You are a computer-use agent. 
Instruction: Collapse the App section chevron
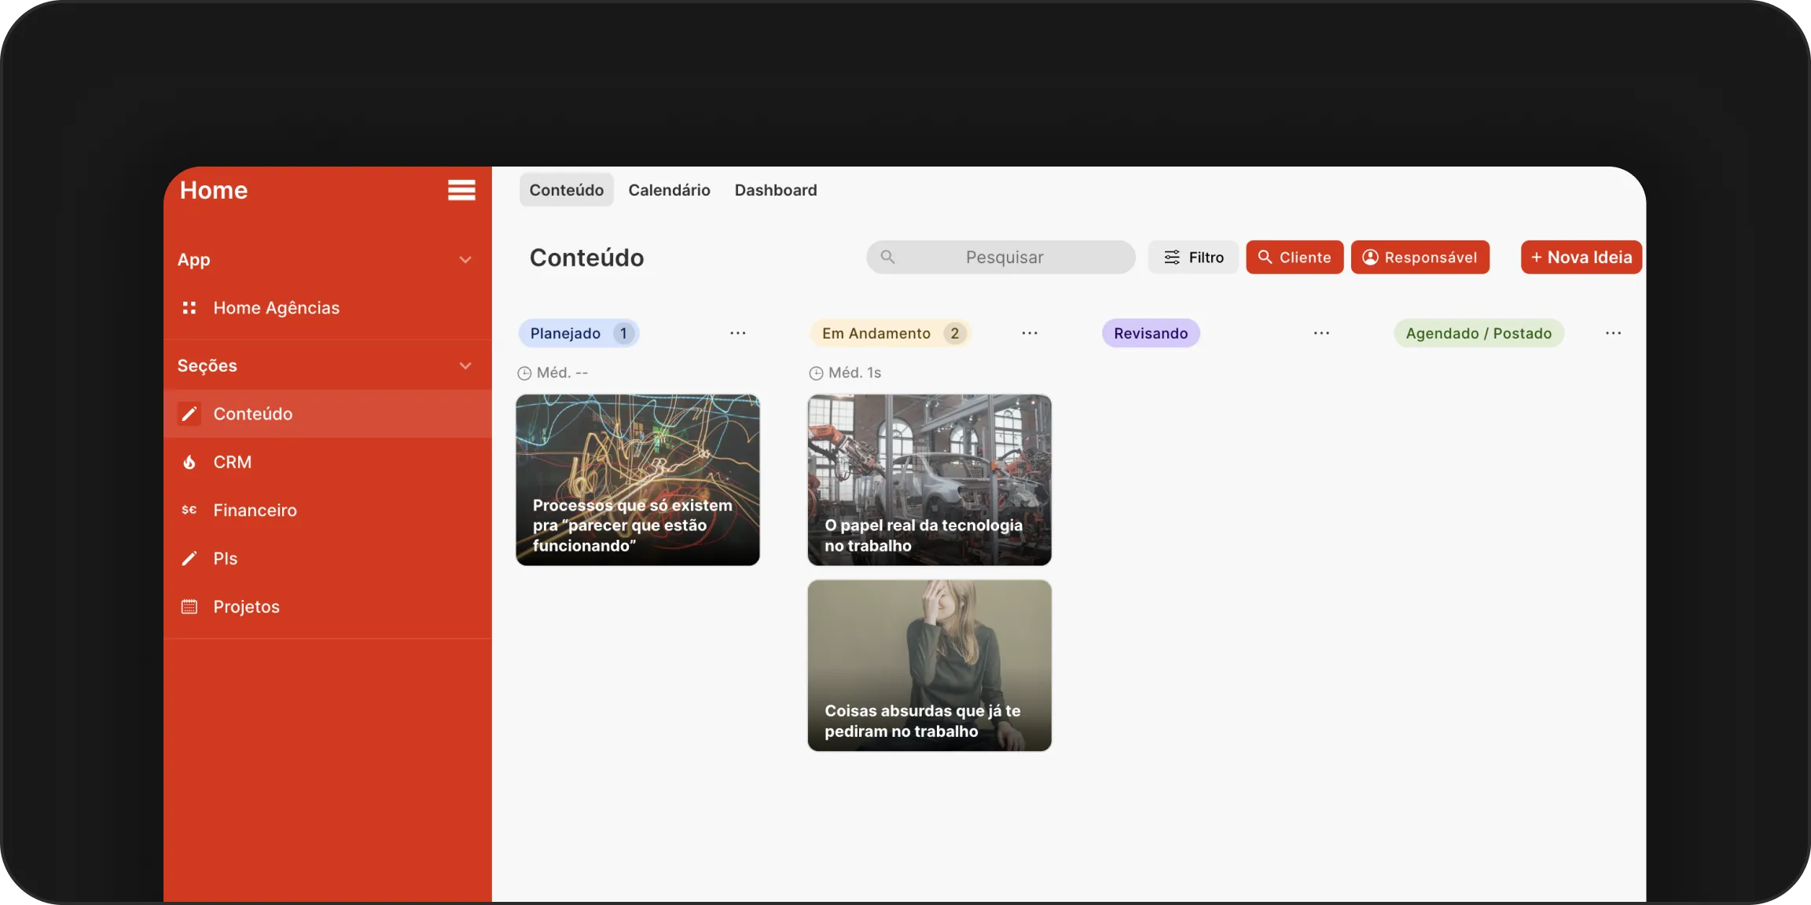click(x=465, y=260)
